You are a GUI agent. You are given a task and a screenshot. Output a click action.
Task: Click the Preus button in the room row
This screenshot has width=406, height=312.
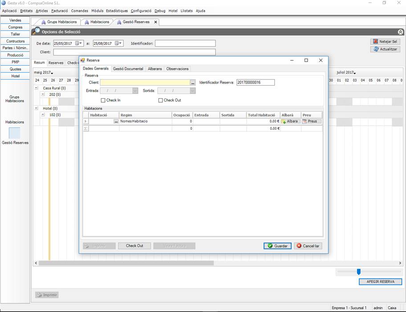[x=312, y=121]
